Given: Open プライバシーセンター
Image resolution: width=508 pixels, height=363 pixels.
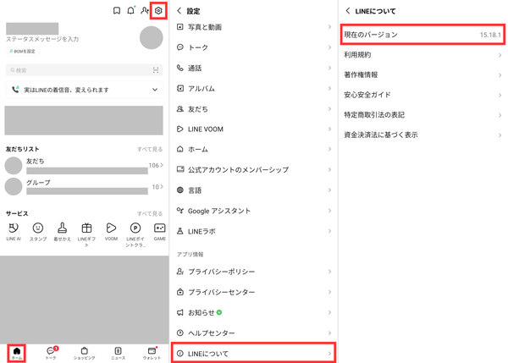Looking at the screenshot, I should click(x=254, y=292).
